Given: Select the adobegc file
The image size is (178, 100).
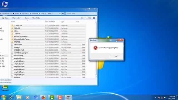Looking at the screenshot, I should click(x=48, y=47).
